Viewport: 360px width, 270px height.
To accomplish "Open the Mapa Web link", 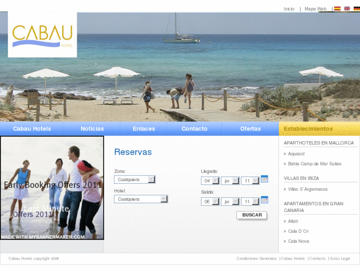I will point(315,9).
